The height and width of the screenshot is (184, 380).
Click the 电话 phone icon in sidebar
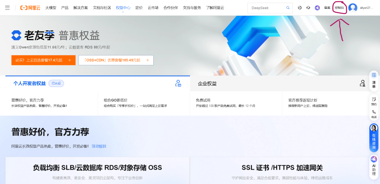374,114
